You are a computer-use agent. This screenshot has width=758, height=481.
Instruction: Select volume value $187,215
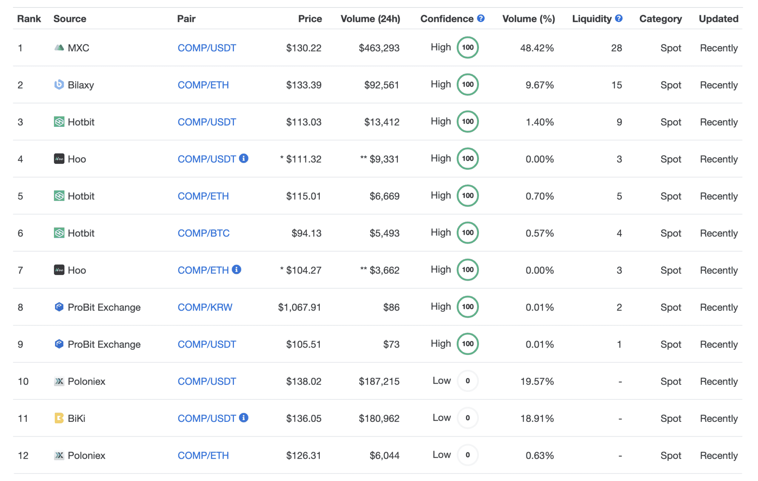pyautogui.click(x=379, y=382)
